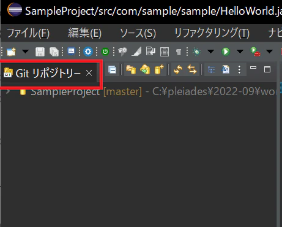This screenshot has width=282, height=227.
Task: Refresh the Git repositories view
Action: click(x=178, y=70)
